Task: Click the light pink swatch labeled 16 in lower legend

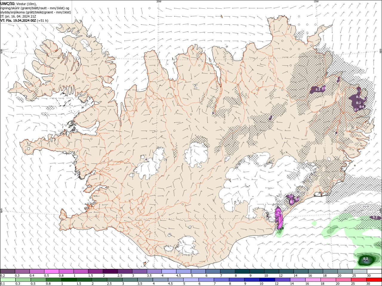Action: click(313, 280)
